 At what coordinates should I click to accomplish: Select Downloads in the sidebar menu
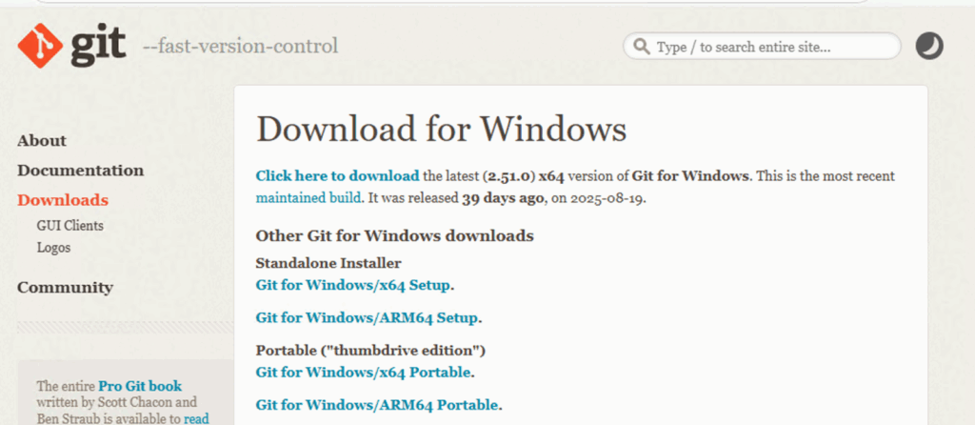(x=63, y=200)
